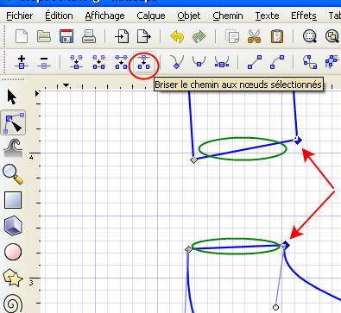Open the Chemin menu

click(228, 16)
